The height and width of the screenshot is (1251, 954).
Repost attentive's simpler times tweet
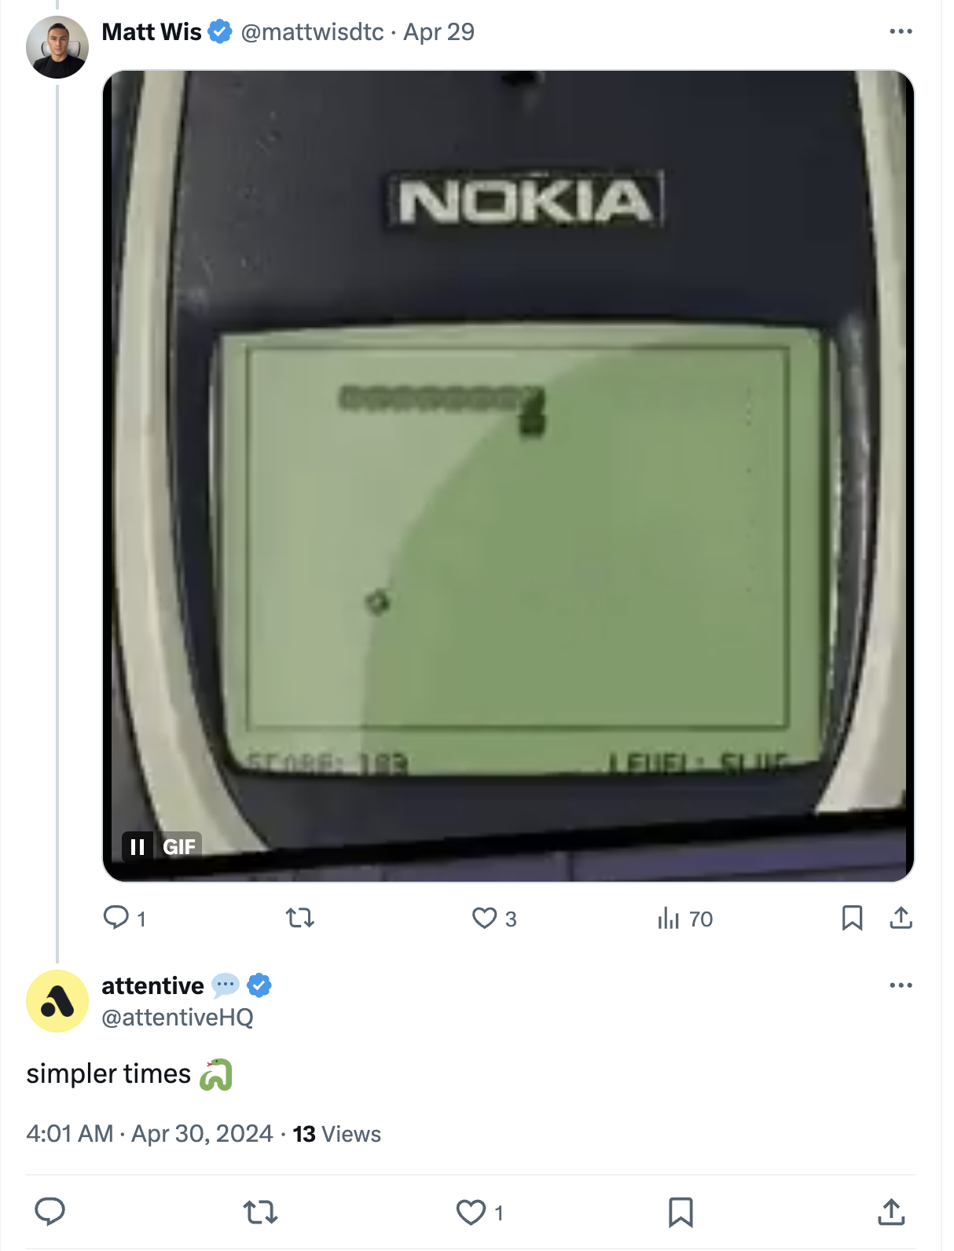pos(260,1212)
